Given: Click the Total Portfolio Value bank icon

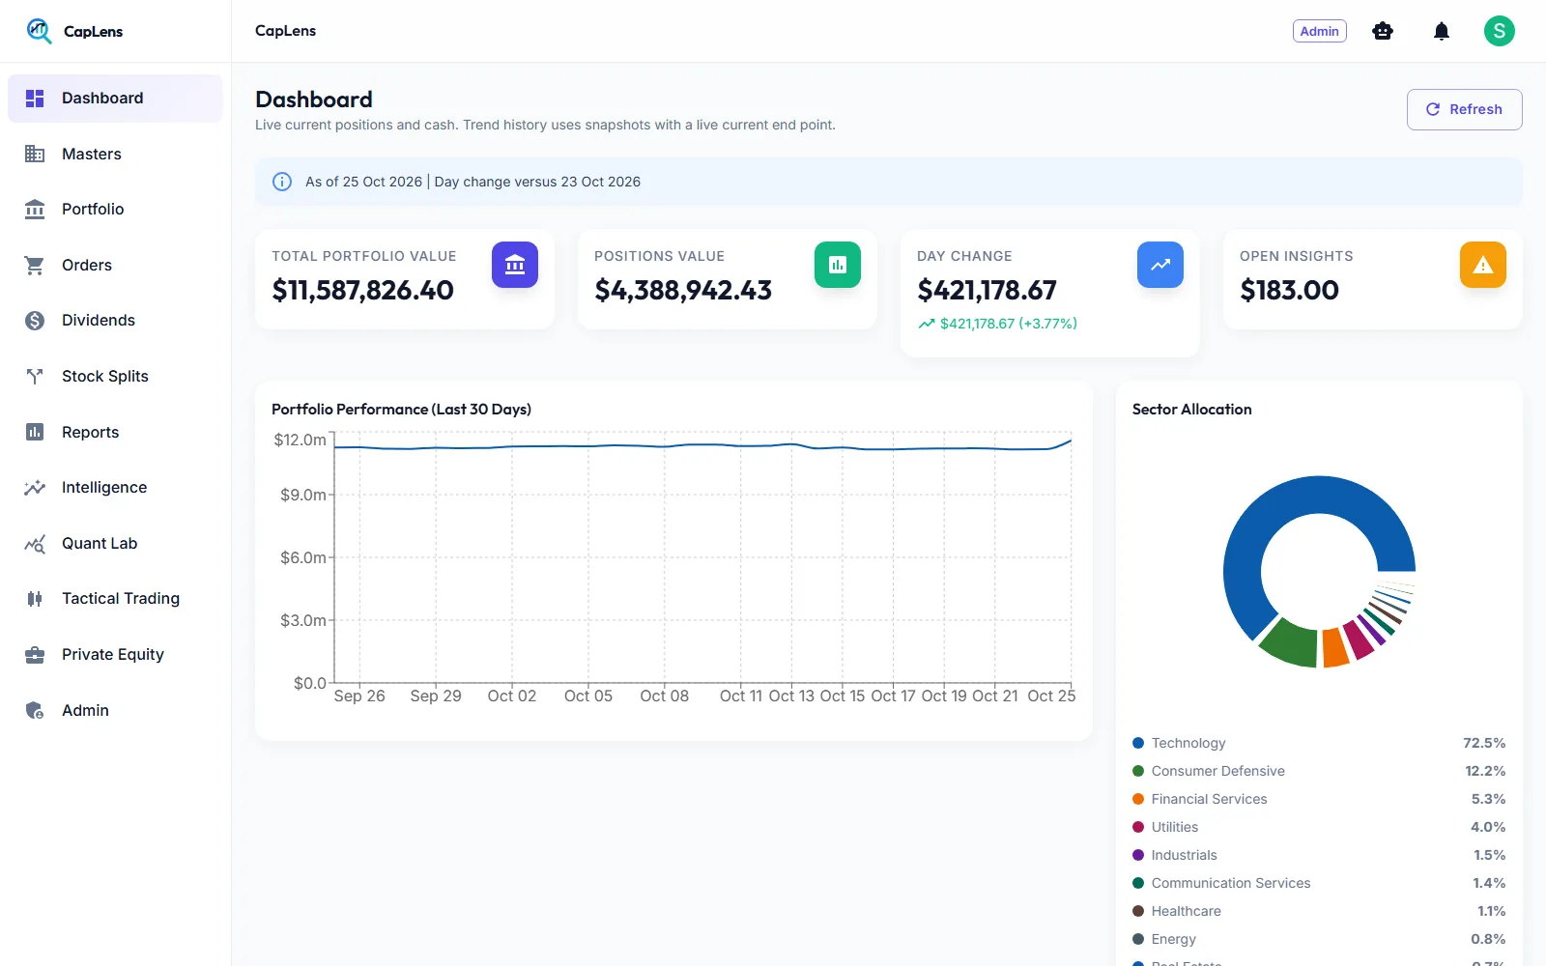Looking at the screenshot, I should (515, 265).
